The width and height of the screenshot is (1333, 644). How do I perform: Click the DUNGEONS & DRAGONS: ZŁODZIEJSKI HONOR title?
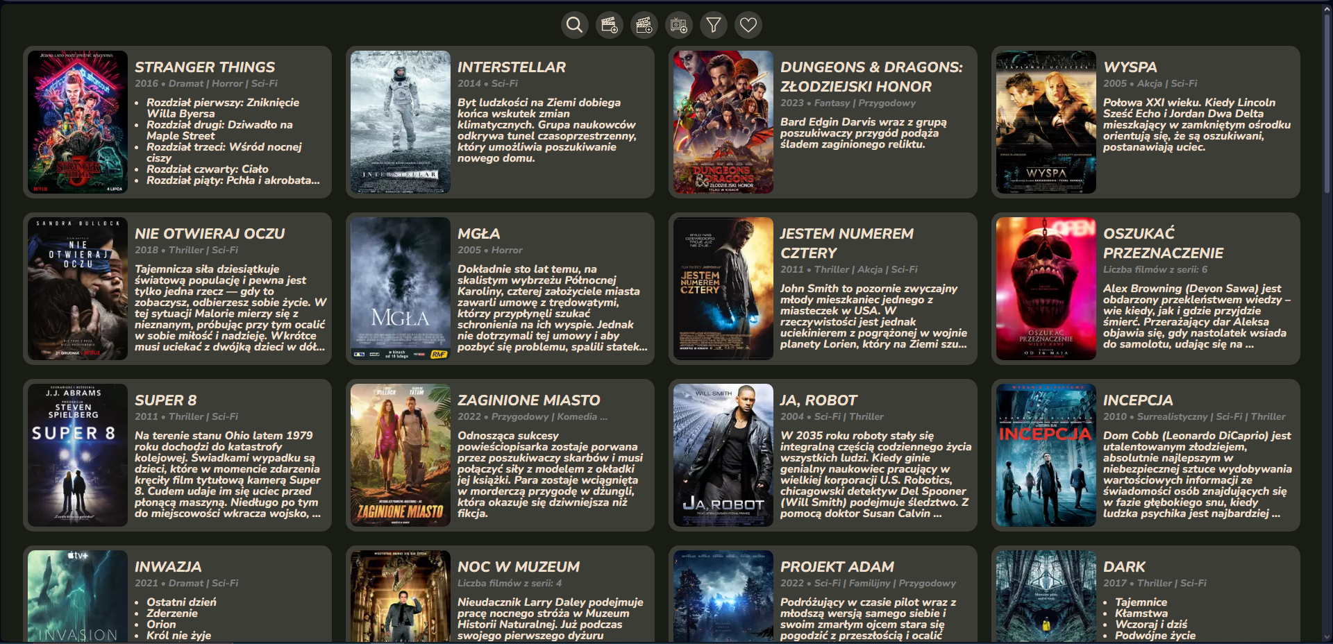(x=871, y=77)
